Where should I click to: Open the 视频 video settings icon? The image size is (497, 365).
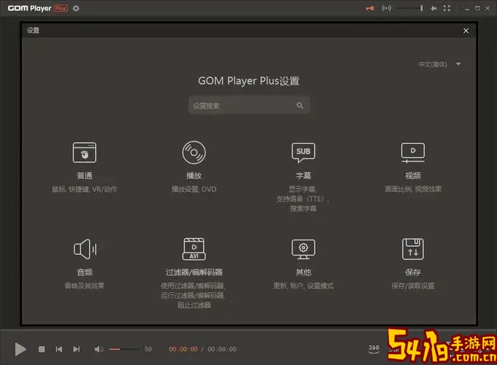pyautogui.click(x=413, y=153)
